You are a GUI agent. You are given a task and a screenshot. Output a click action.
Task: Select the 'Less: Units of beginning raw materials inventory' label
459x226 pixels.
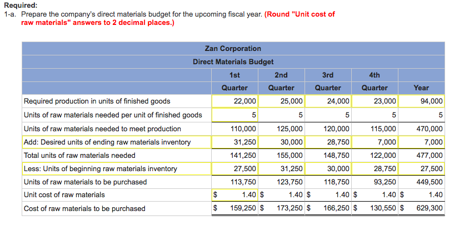(x=101, y=169)
